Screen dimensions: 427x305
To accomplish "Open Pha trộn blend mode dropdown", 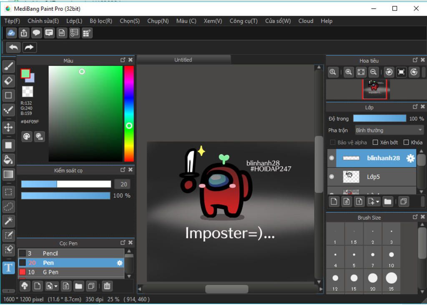I will pyautogui.click(x=389, y=130).
